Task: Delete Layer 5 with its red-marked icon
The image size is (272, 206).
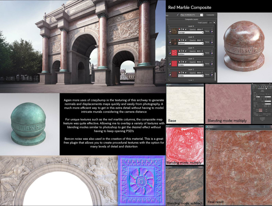Action: 179,40
